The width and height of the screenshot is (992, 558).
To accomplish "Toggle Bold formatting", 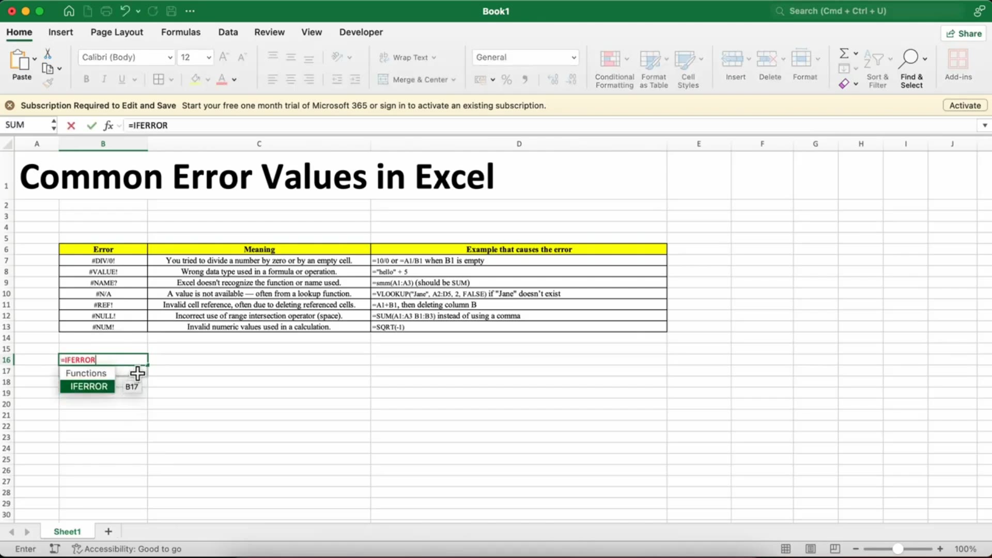I will 86,80.
